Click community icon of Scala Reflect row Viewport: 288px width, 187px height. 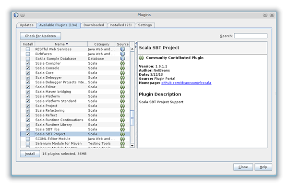point(122,115)
